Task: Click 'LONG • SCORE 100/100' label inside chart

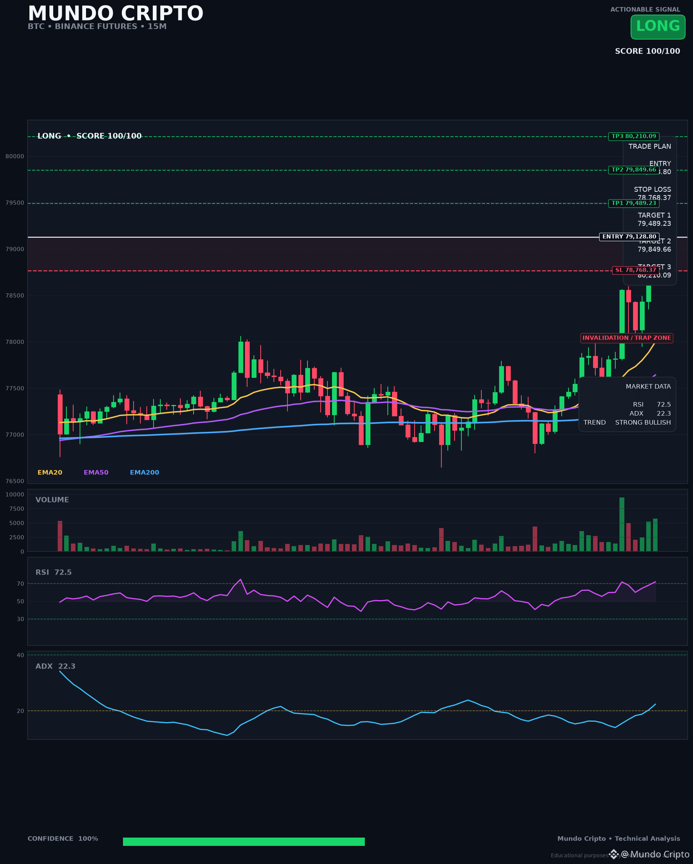Action: click(89, 136)
